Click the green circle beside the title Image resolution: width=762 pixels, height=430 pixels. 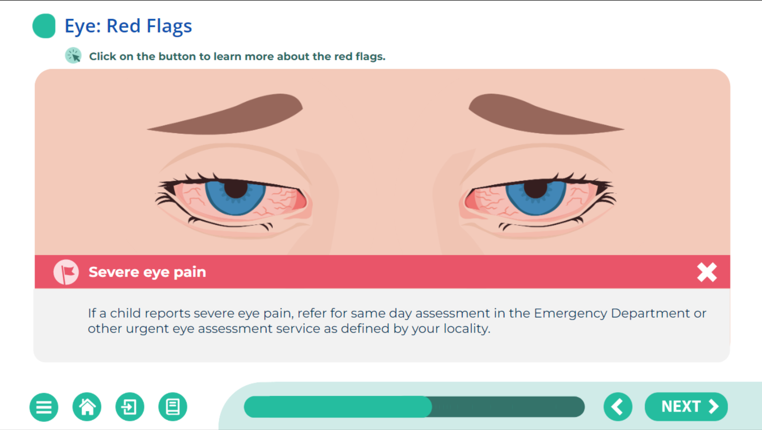coord(44,26)
